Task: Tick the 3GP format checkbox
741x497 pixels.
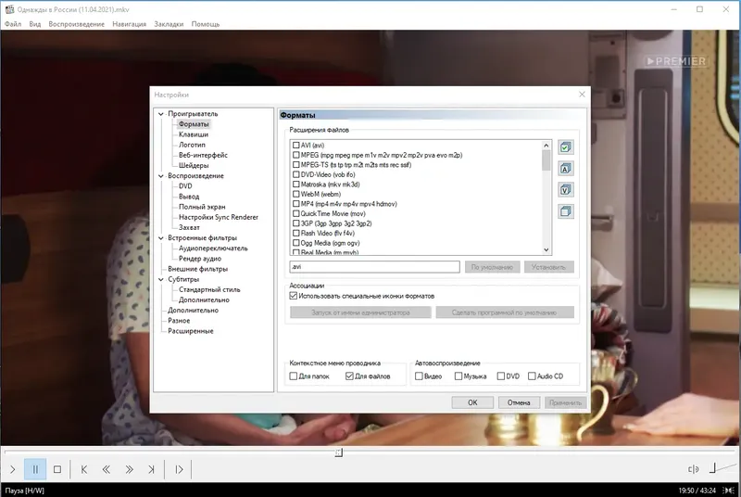Action: (295, 223)
